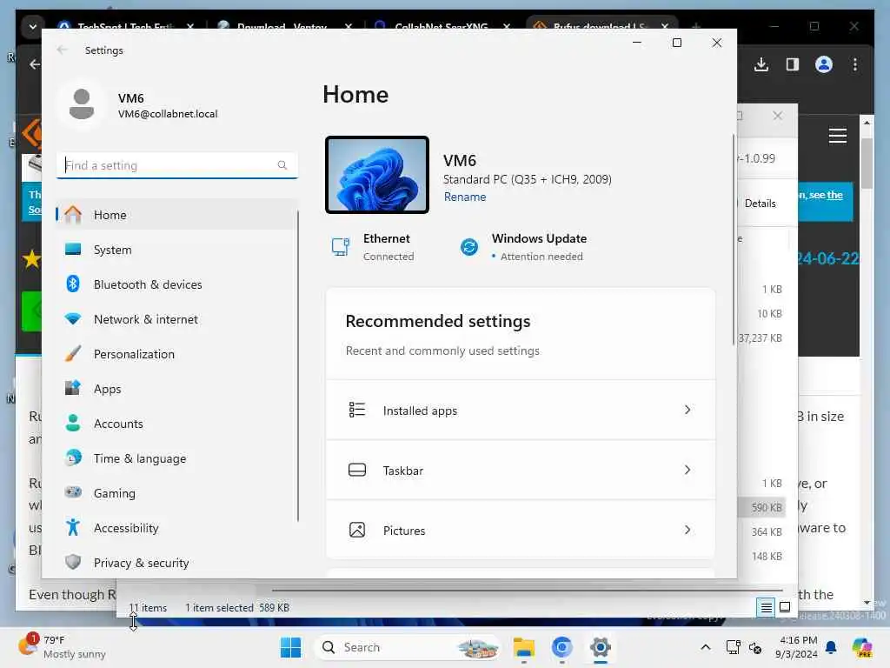Click the Bluetooth icon in sidebar

(x=73, y=284)
